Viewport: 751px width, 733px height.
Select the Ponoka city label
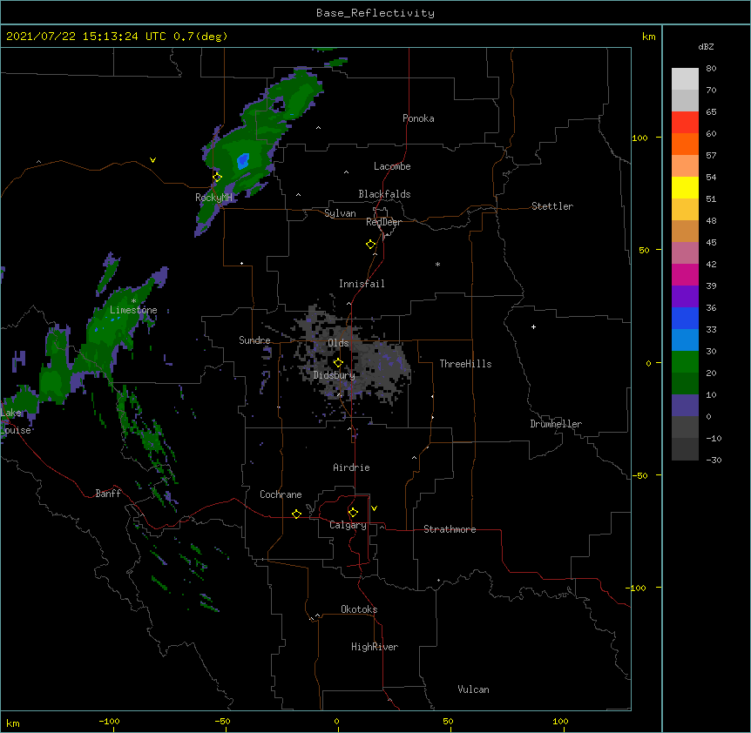pyautogui.click(x=418, y=118)
